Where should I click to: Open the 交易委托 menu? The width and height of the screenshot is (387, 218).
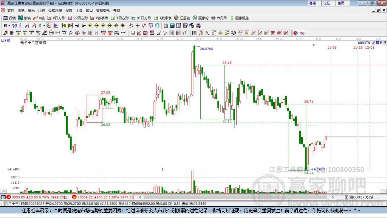pyautogui.click(x=103, y=10)
